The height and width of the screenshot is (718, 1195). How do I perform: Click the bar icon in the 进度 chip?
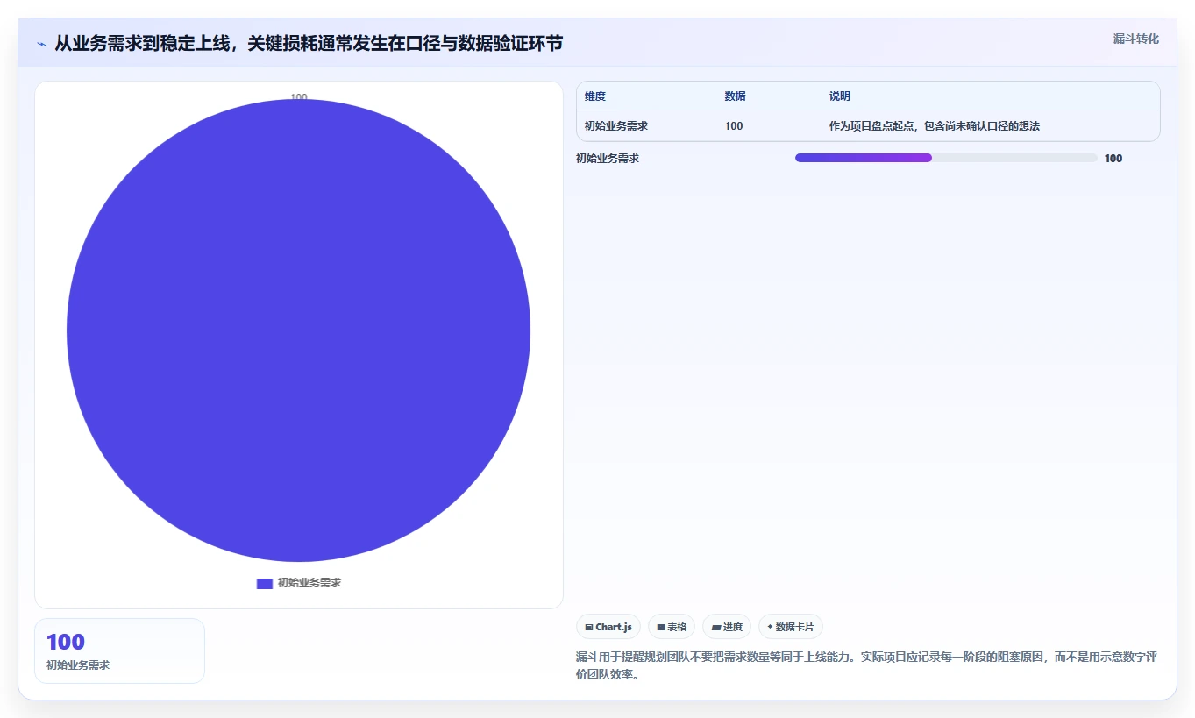(x=716, y=628)
